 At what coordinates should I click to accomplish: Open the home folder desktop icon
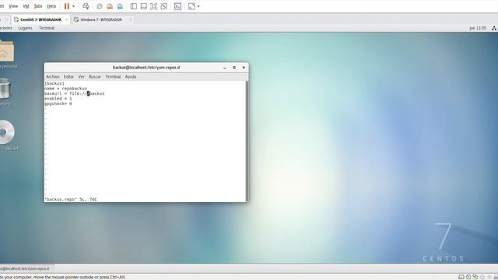(6, 51)
